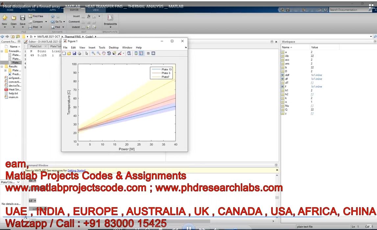Select the Edit Plot arrow tool in Figure 1

coord(86,53)
